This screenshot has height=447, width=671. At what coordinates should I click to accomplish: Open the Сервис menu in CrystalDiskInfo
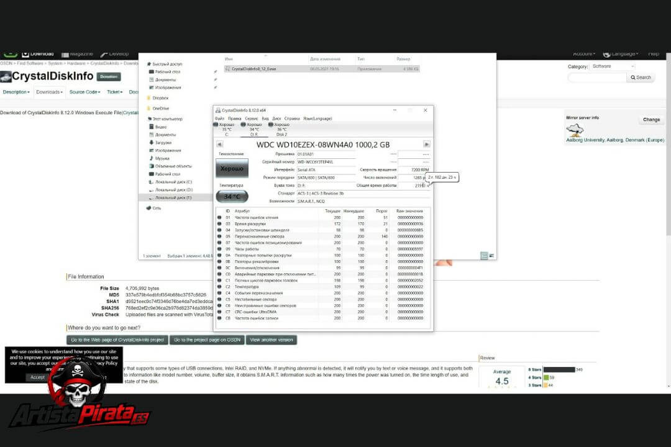(251, 119)
